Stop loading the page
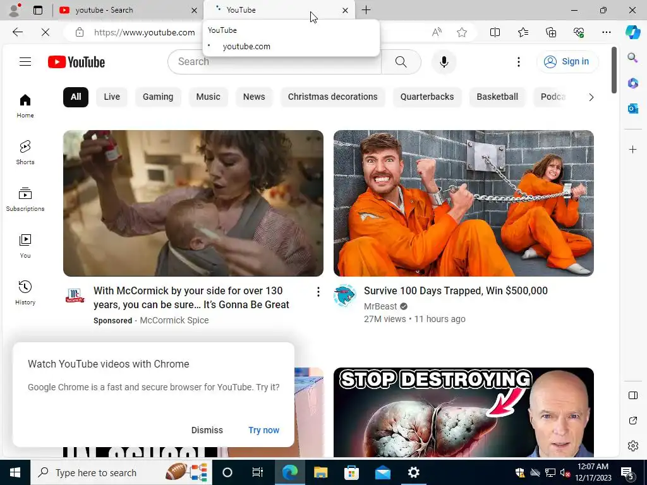Screen dimensions: 647x485 pyautogui.click(x=45, y=32)
